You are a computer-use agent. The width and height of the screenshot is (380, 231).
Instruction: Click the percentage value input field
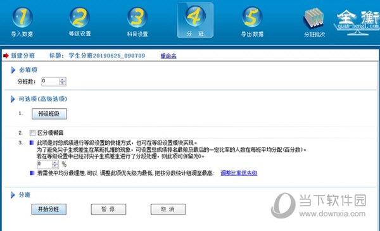[44, 164]
